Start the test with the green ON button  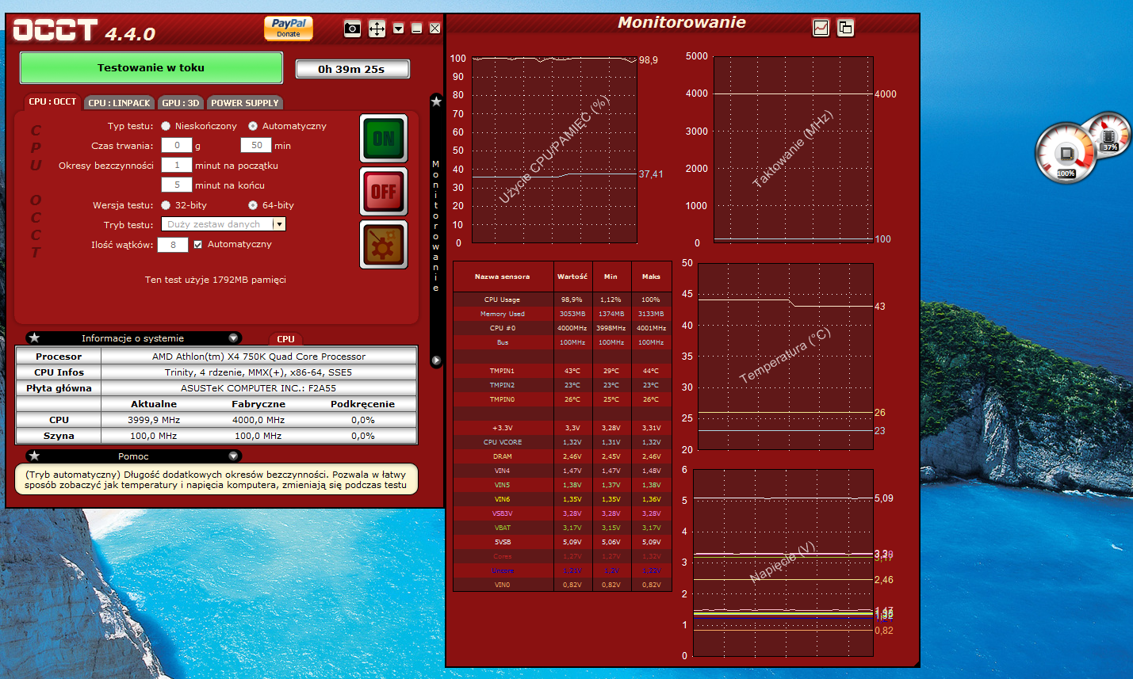384,139
